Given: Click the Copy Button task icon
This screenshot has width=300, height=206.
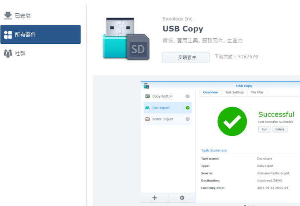Looking at the screenshot, I should click(147, 96).
